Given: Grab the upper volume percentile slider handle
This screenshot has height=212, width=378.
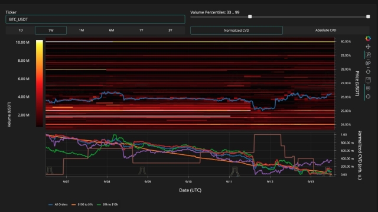Looking at the screenshot, I should pyautogui.click(x=368, y=16).
